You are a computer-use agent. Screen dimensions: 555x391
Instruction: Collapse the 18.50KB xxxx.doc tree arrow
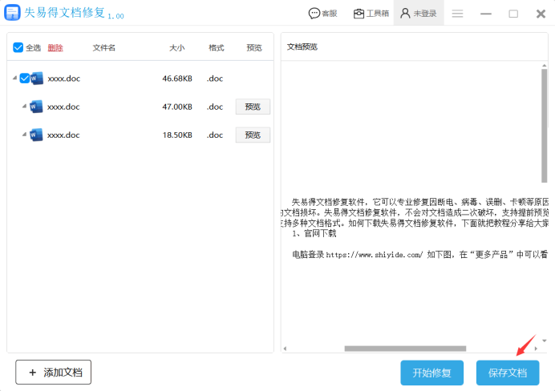(x=24, y=135)
